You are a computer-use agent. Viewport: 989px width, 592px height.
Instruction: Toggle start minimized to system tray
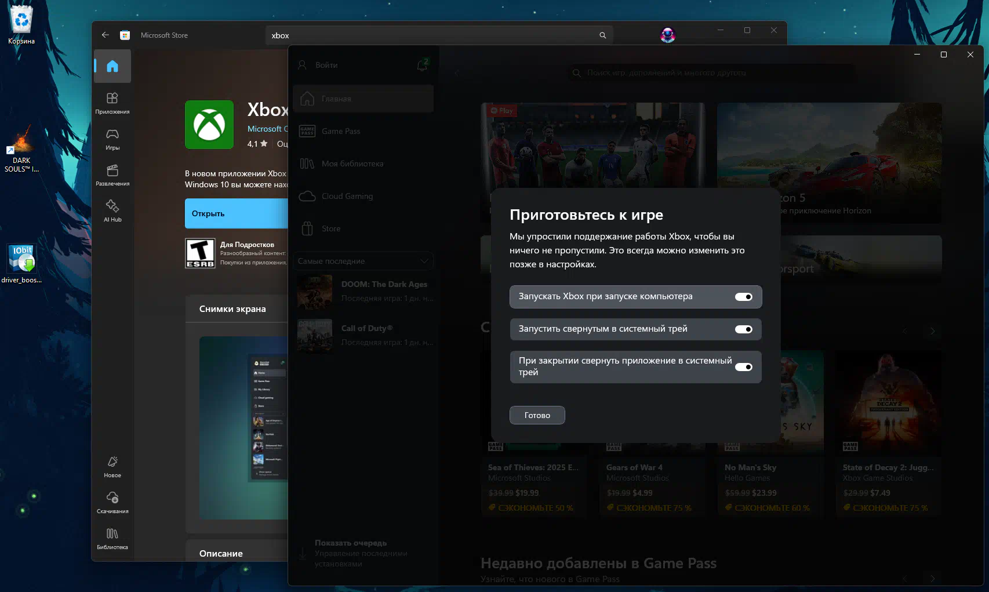click(x=743, y=329)
